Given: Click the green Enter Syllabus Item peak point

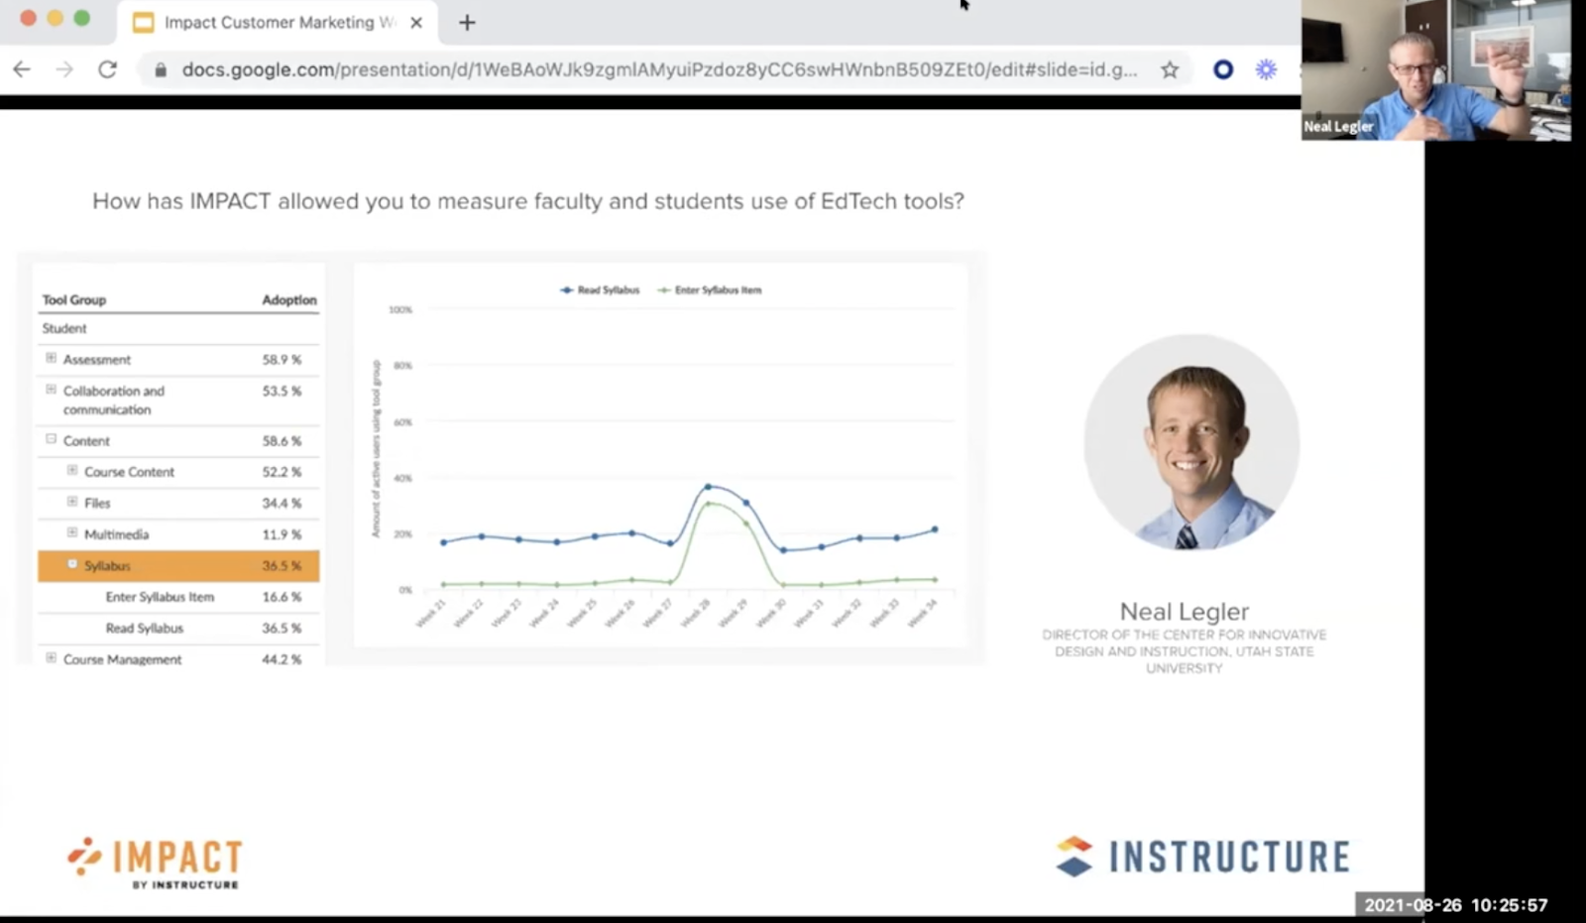Looking at the screenshot, I should [x=708, y=504].
